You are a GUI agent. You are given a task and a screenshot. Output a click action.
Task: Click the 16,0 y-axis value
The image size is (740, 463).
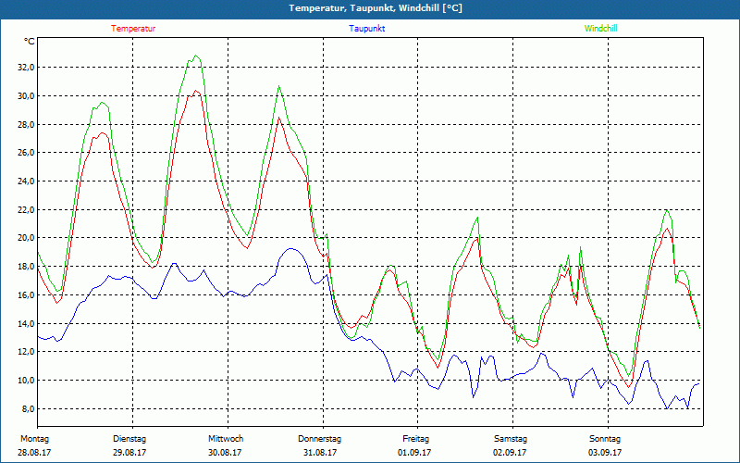pyautogui.click(x=26, y=294)
